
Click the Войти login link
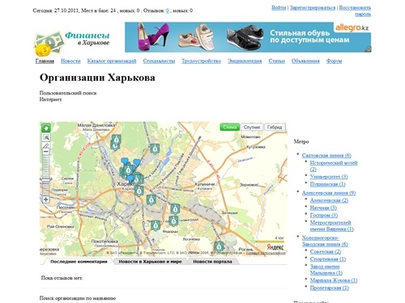(x=279, y=7)
